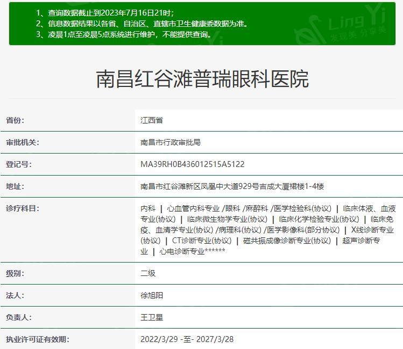Click the 磁共振成像诊断专业(协议) text

[287, 241]
